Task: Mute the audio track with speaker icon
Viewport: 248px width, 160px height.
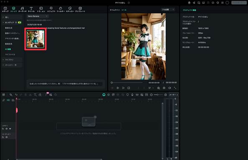Action: (7, 137)
